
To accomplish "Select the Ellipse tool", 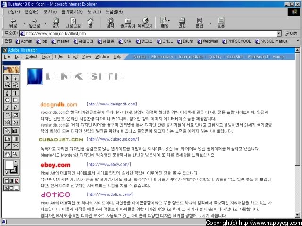I will click(x=8, y=100).
